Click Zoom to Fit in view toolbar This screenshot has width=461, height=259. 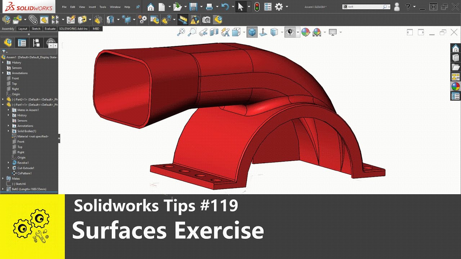click(x=181, y=32)
